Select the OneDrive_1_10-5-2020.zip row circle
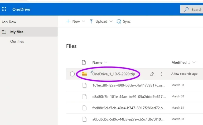 point(72,74)
